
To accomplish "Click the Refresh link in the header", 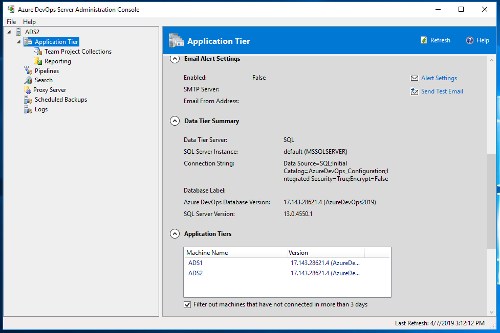I will click(440, 40).
